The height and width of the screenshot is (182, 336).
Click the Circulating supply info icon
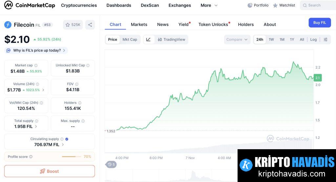[x=62, y=139]
